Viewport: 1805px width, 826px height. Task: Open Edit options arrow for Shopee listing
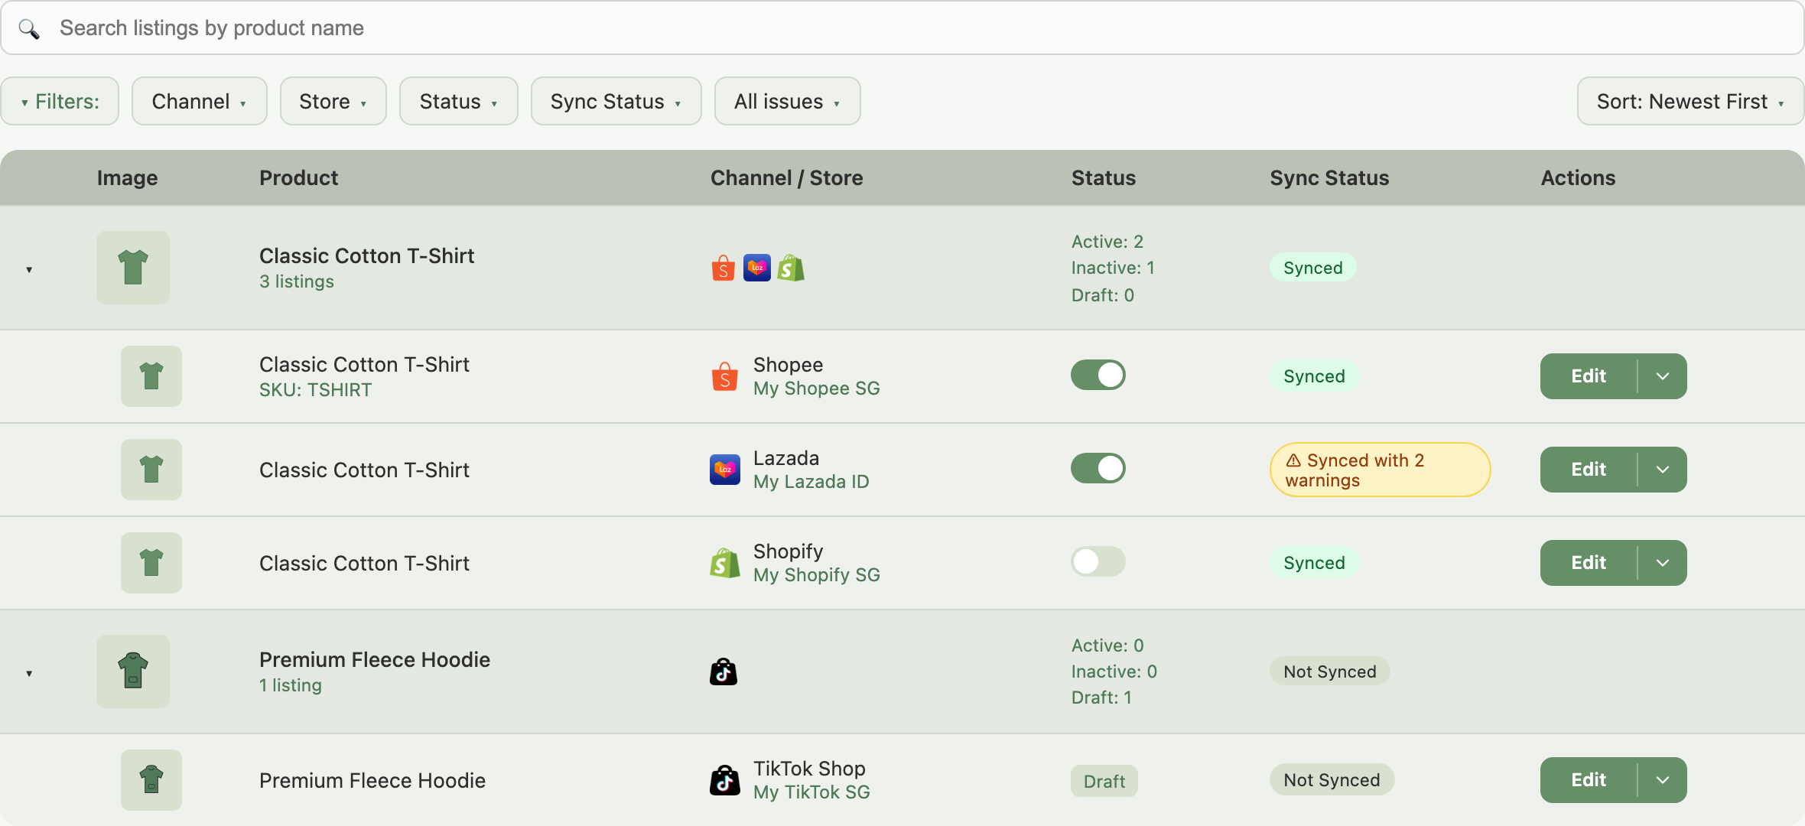pyautogui.click(x=1663, y=376)
